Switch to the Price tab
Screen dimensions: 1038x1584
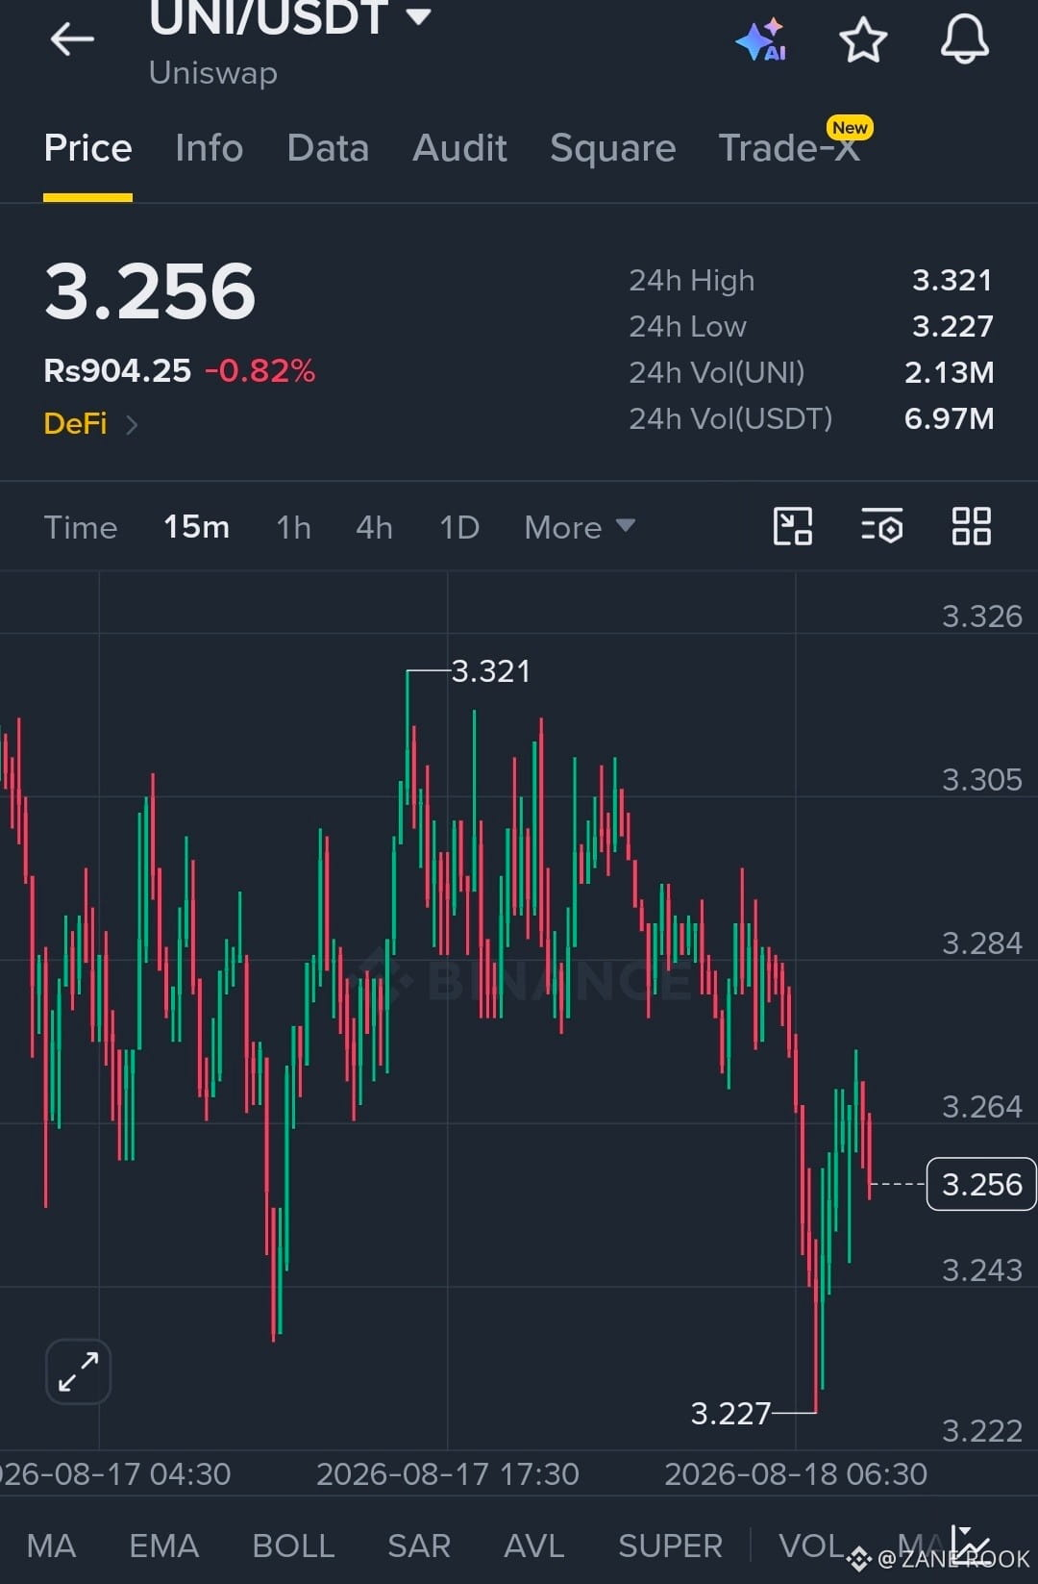(x=87, y=148)
